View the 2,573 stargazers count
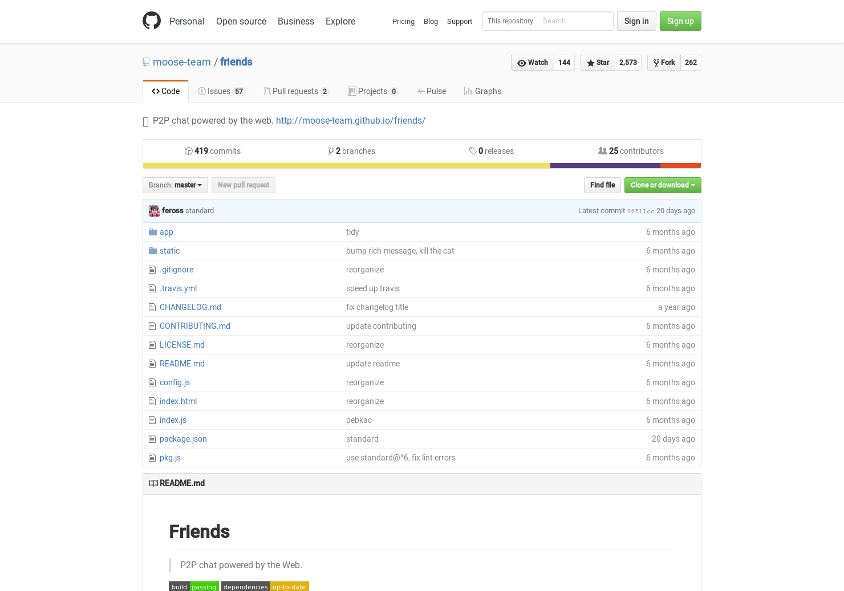 coord(628,63)
